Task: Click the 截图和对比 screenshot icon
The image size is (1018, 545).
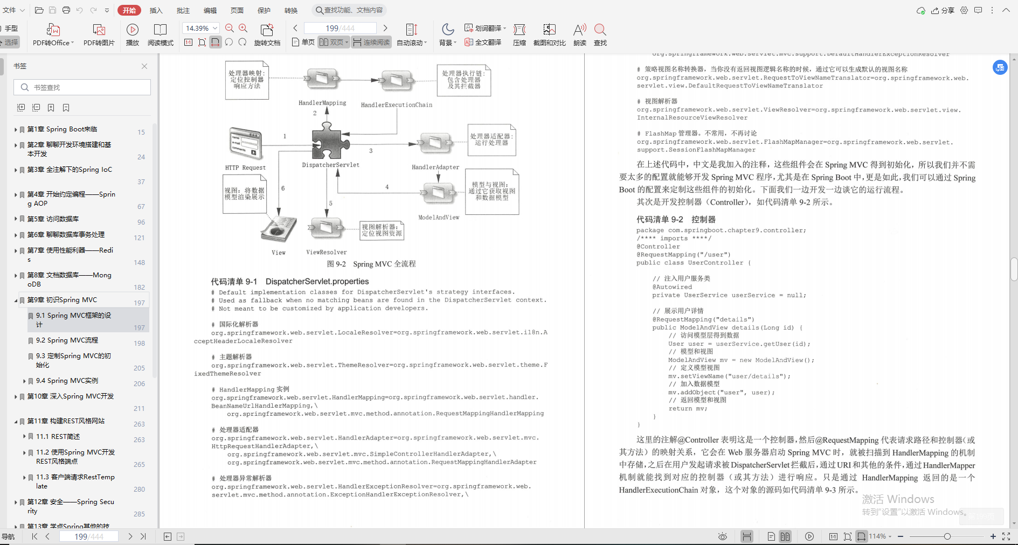Action: [x=549, y=34]
